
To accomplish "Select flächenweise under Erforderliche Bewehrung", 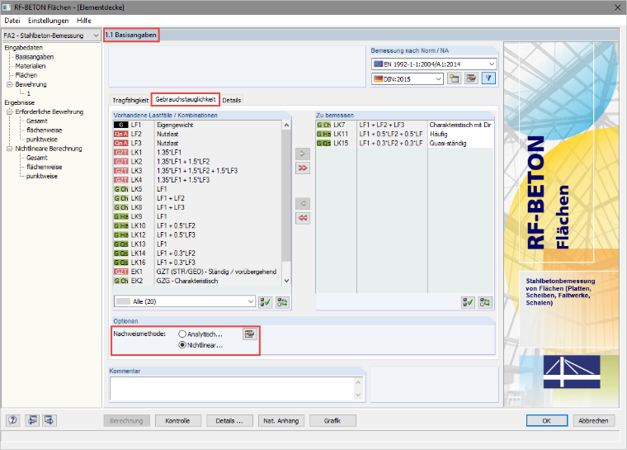I will tap(44, 130).
